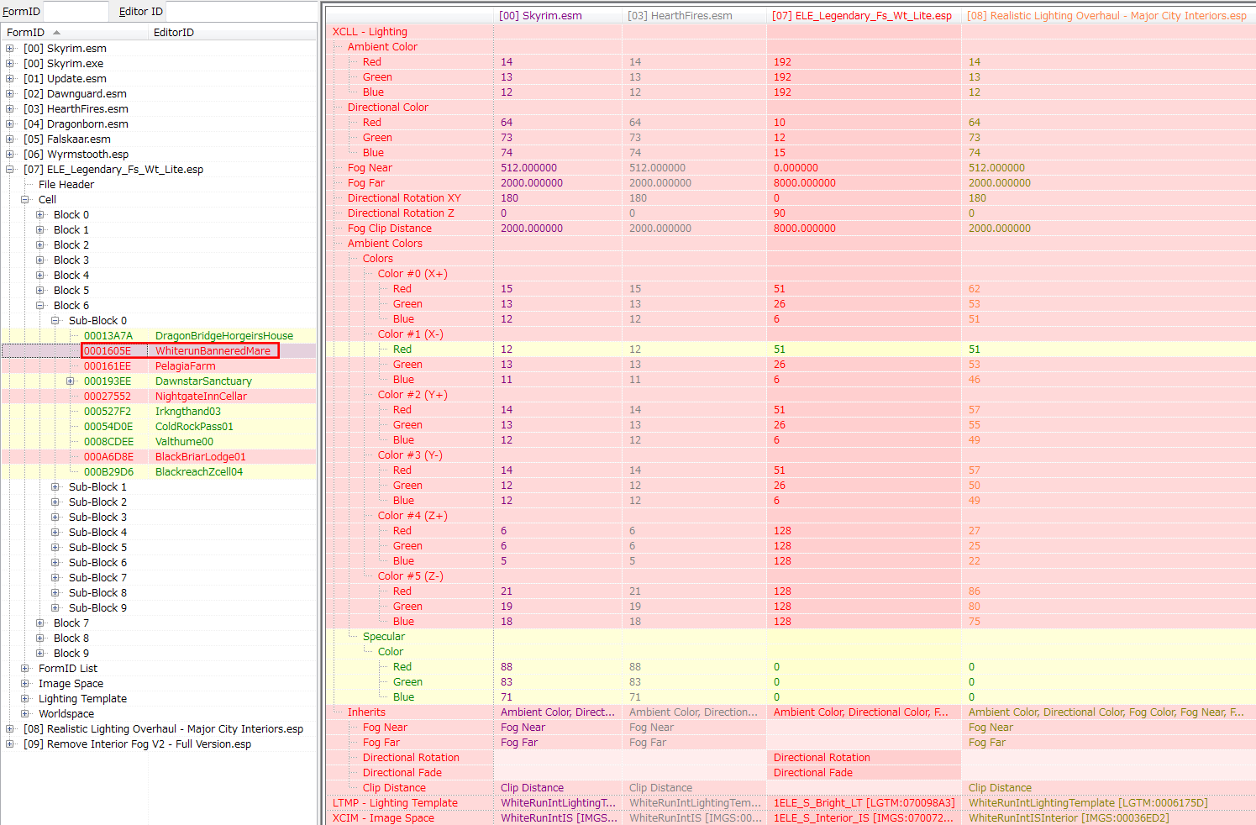
Task: Sort by the FormID column header
Action: point(74,32)
